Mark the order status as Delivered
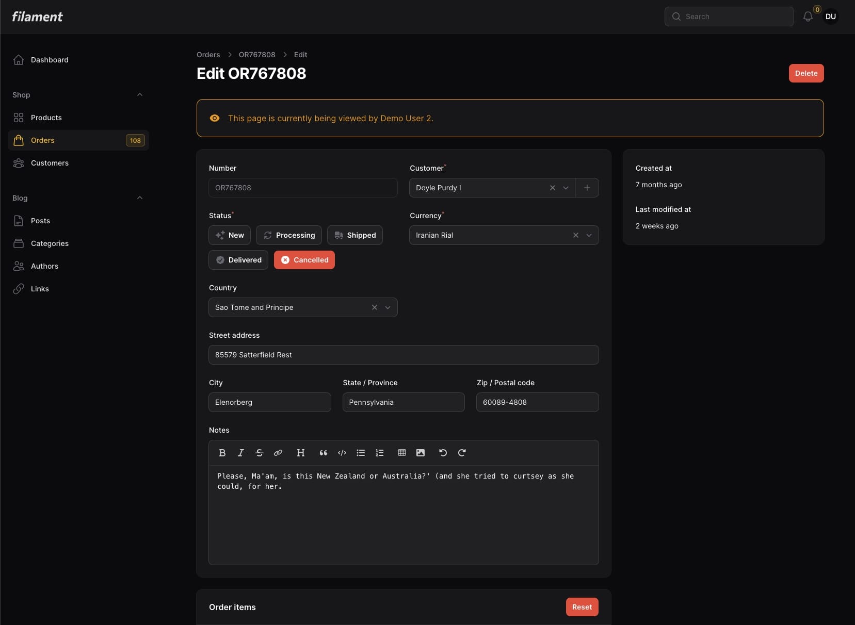The height and width of the screenshot is (625, 855). tap(238, 260)
